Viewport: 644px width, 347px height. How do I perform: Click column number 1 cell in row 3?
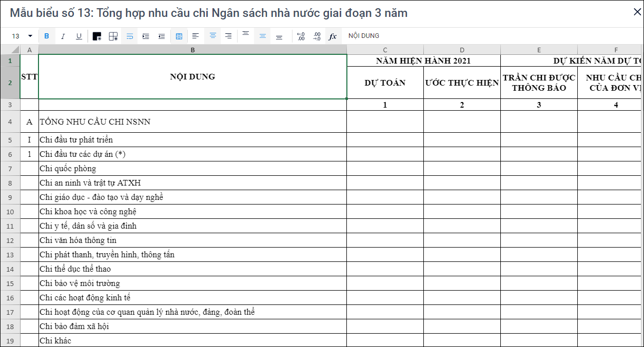[x=385, y=105]
